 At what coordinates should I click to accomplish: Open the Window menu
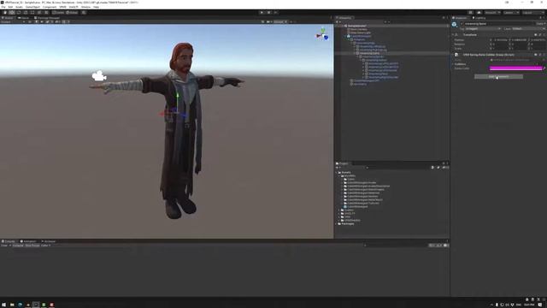point(85,7)
